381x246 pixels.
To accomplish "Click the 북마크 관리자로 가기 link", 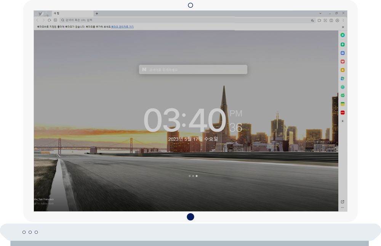I will tap(122, 27).
